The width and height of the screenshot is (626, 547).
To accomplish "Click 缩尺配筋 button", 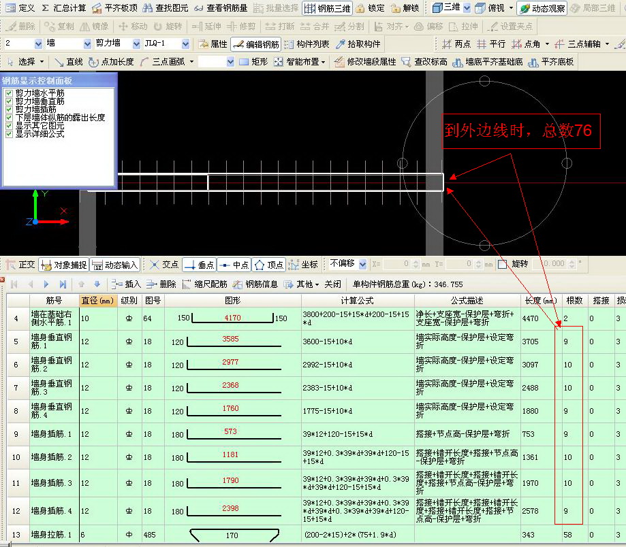I will click(x=205, y=284).
